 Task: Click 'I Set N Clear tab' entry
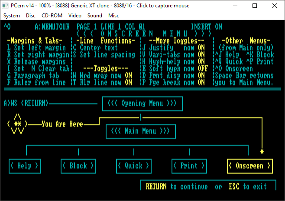(x=38, y=69)
